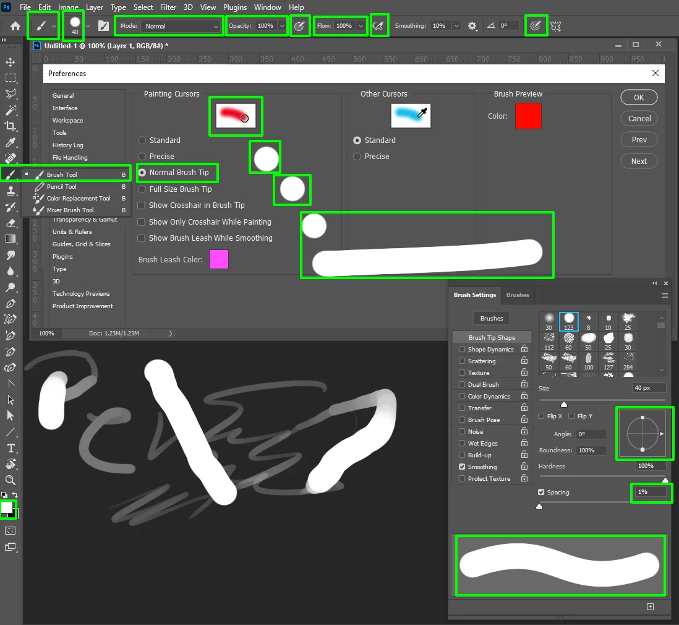The image size is (679, 625).
Task: Open the blending Mode dropdown
Action: coord(181,26)
